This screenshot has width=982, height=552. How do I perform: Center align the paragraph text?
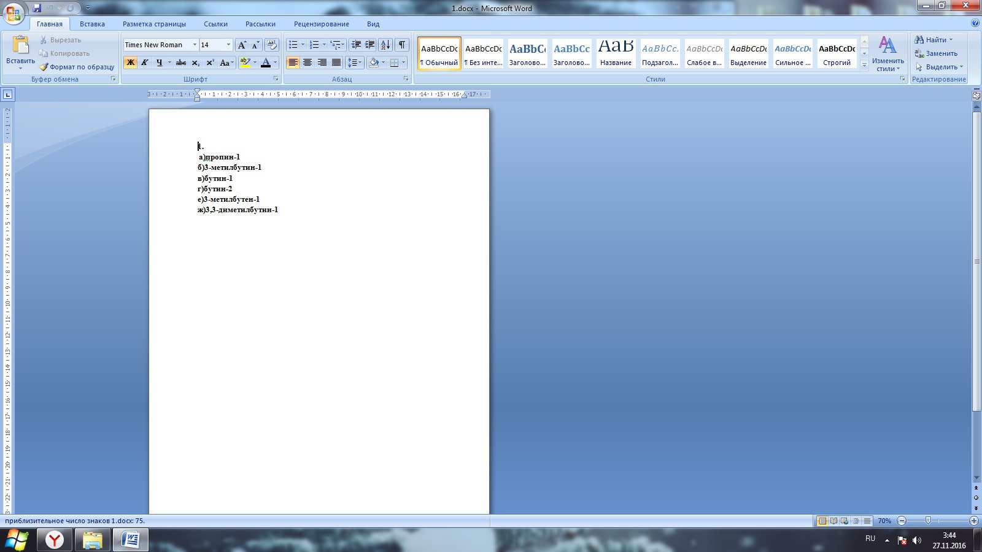307,63
